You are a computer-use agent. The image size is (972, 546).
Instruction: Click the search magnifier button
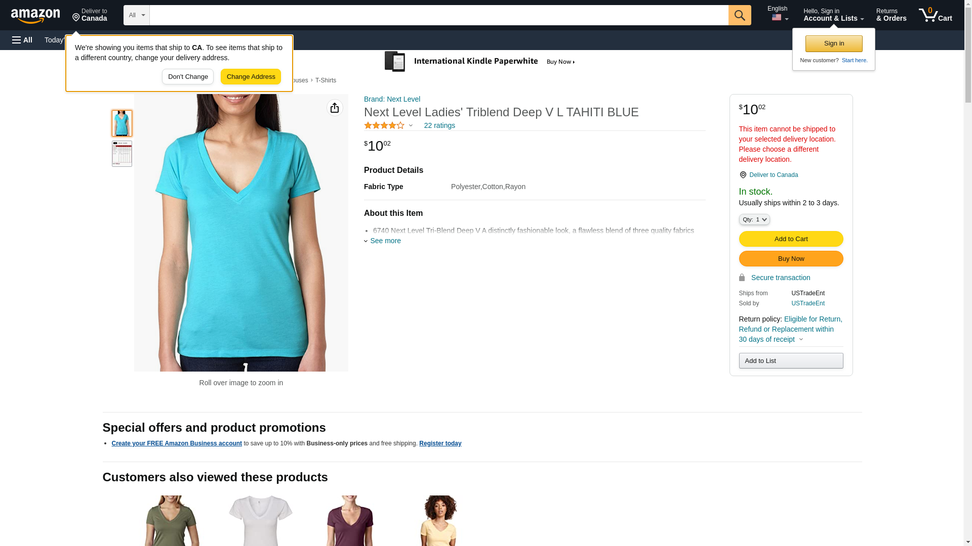click(740, 15)
